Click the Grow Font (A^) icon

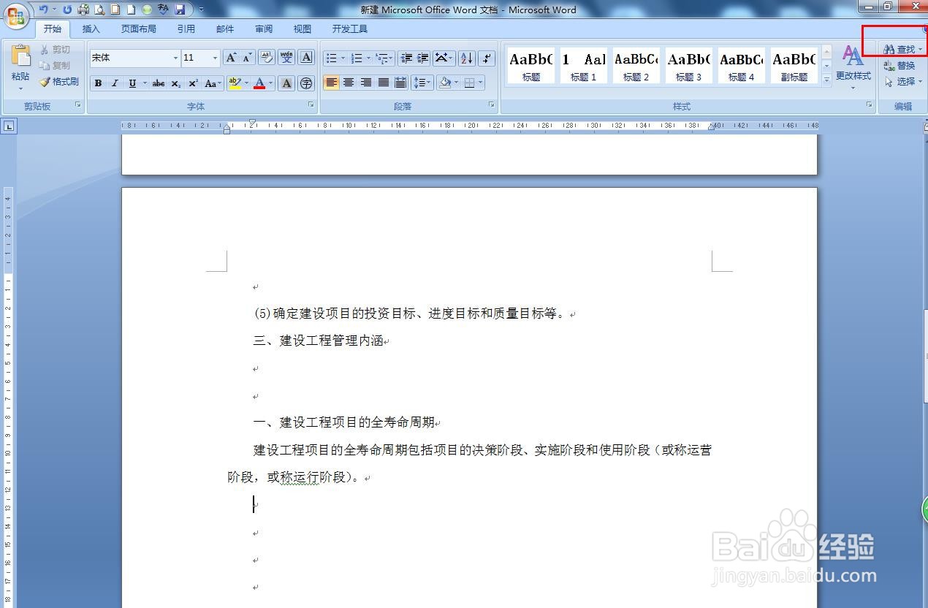pyautogui.click(x=230, y=57)
